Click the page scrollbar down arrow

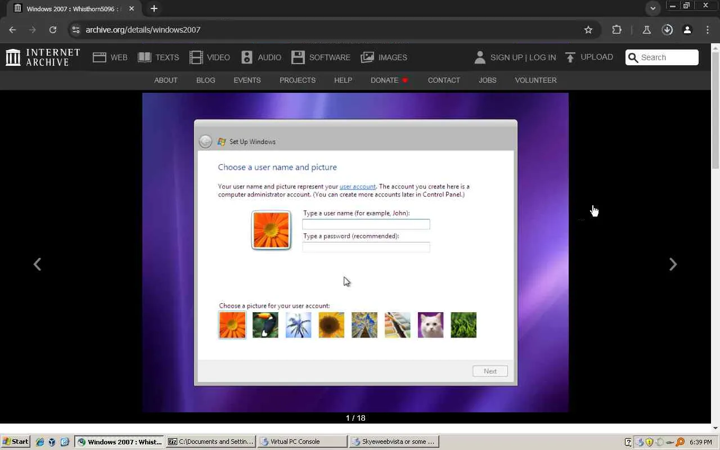715,428
